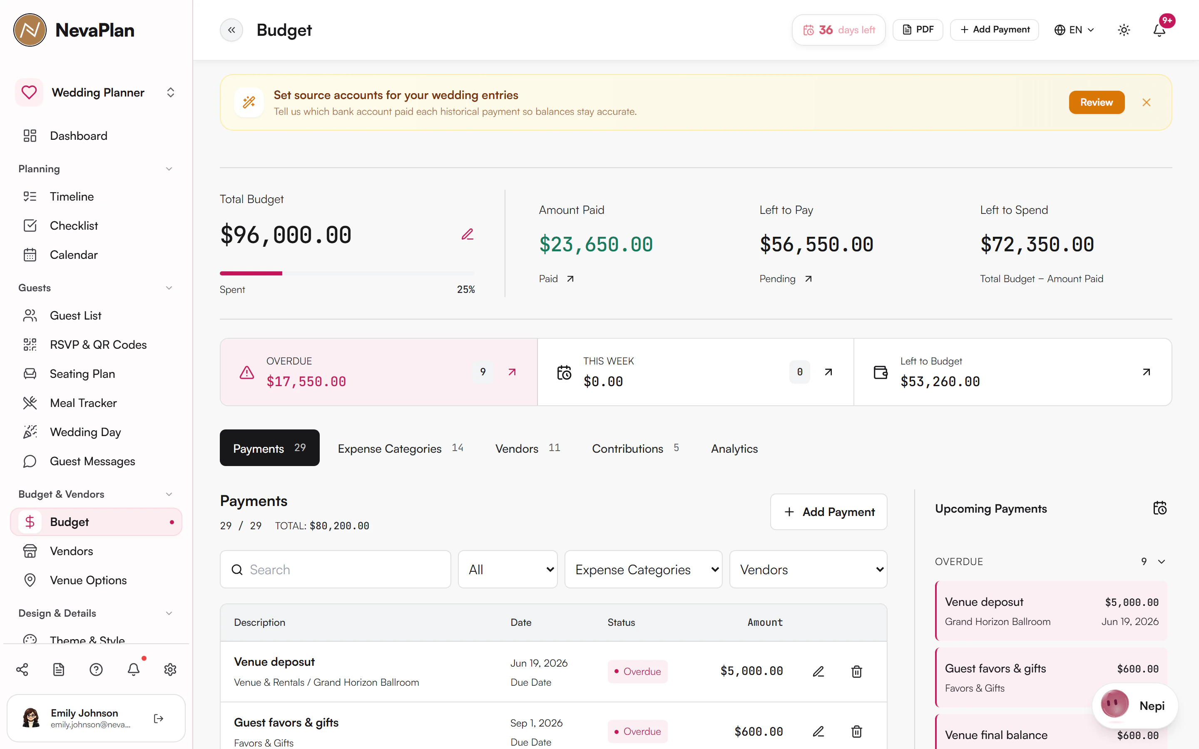Open the All status filter dropdown
Screen dimensions: 1199x749
pos(507,570)
